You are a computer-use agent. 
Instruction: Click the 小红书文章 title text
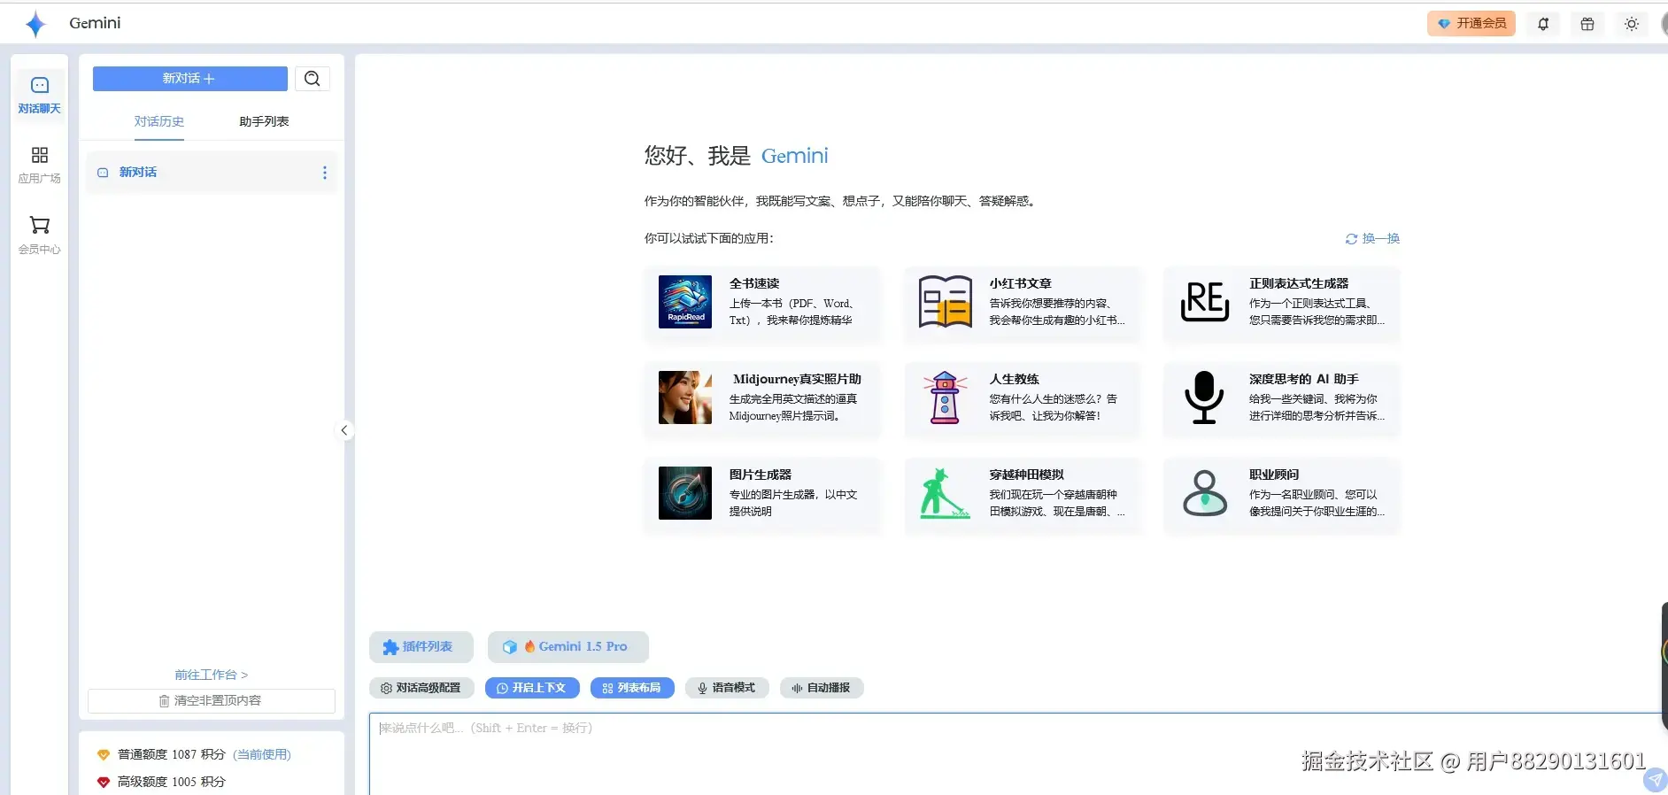click(x=1020, y=283)
